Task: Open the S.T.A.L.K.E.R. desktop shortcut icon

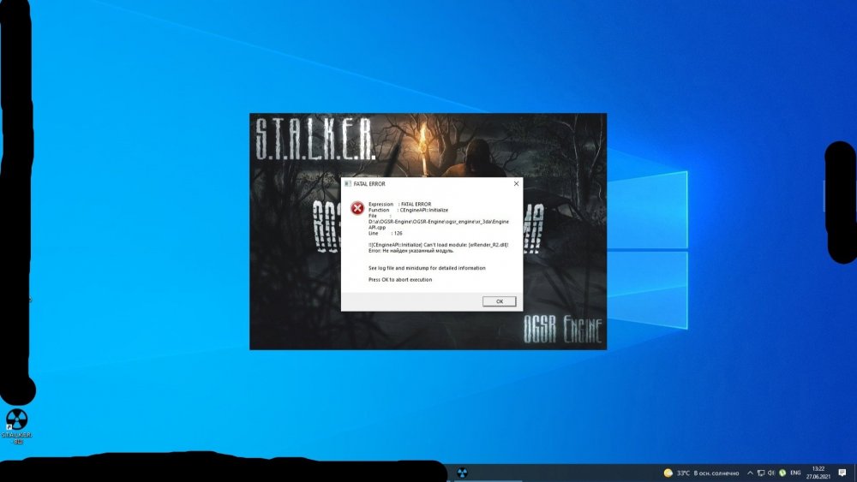Action: [16, 420]
